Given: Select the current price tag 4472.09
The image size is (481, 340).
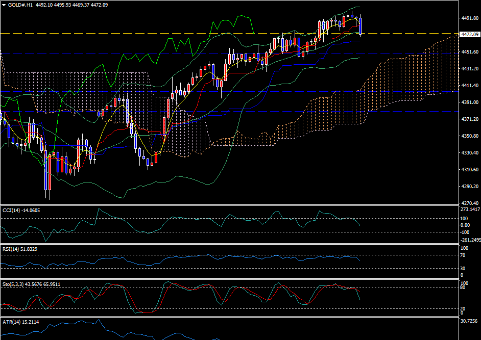Looking at the screenshot, I should point(469,35).
